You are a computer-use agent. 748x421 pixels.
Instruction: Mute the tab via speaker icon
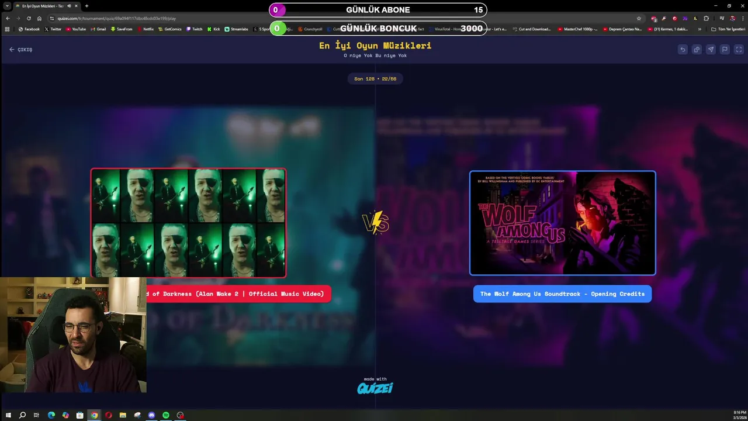click(69, 6)
